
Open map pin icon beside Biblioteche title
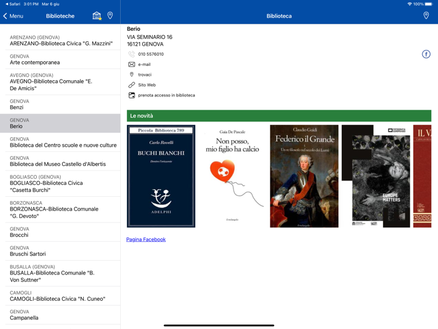click(x=110, y=16)
